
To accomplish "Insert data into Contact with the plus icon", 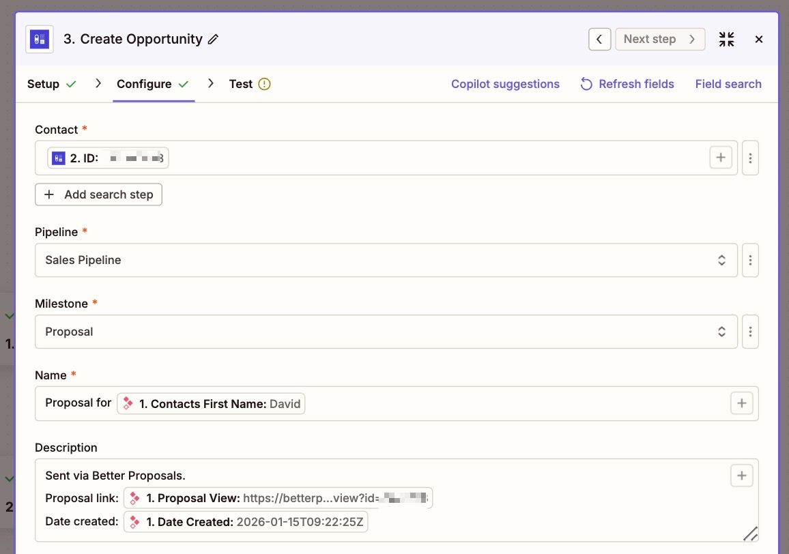I will coord(721,157).
